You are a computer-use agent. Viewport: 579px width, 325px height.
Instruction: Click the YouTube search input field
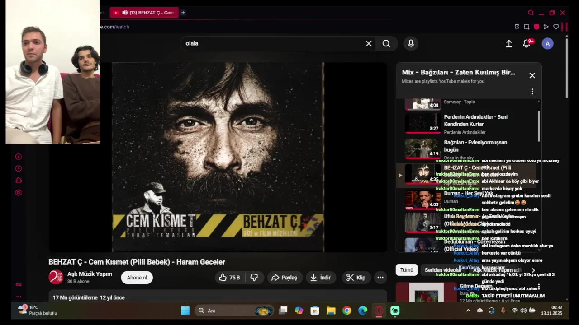(x=273, y=43)
